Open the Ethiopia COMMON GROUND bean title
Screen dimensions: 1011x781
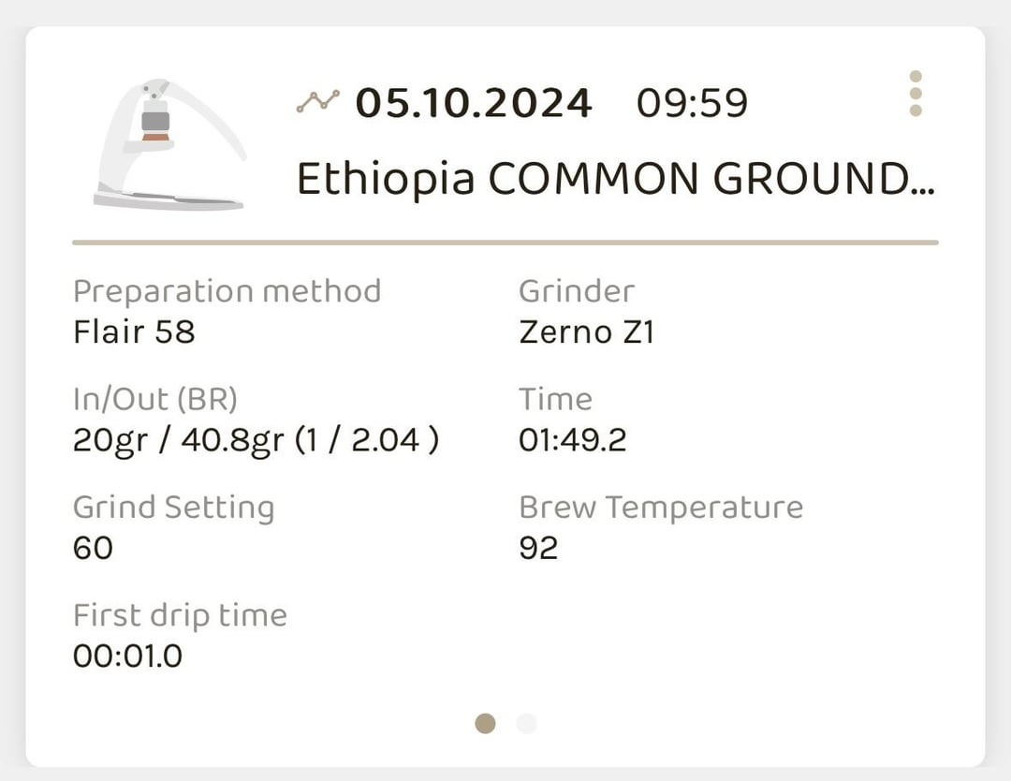pos(615,178)
